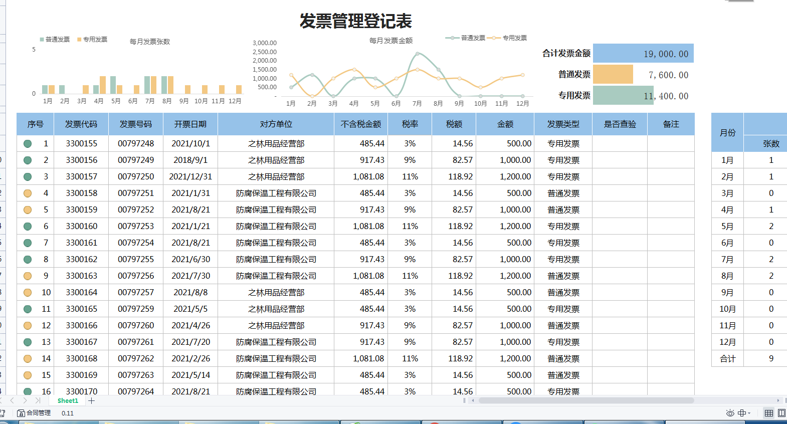Click the 开票日期 column header

tap(190, 124)
